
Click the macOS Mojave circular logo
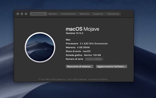tap(40, 47)
